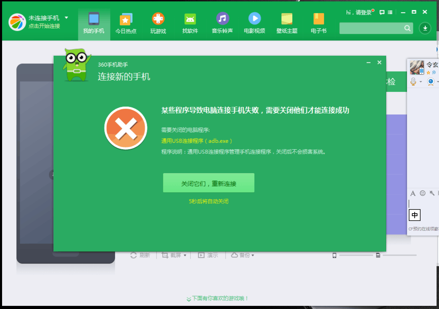This screenshot has width=439, height=309.
Task: Click the magic wand icon in chat
Action: pos(432,193)
